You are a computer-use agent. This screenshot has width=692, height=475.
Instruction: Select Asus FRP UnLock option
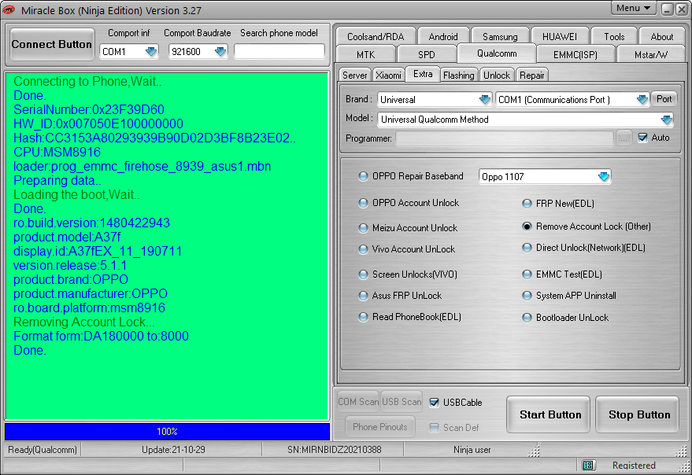363,296
